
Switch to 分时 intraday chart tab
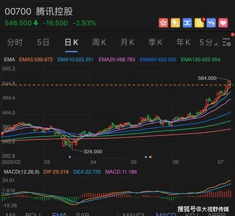[x=15, y=42]
